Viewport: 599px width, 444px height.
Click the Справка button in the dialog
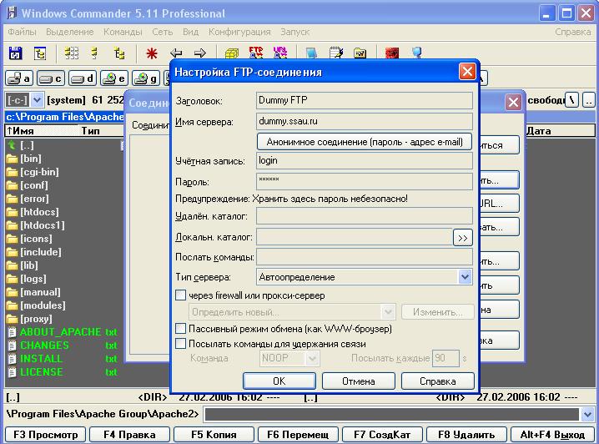(438, 381)
